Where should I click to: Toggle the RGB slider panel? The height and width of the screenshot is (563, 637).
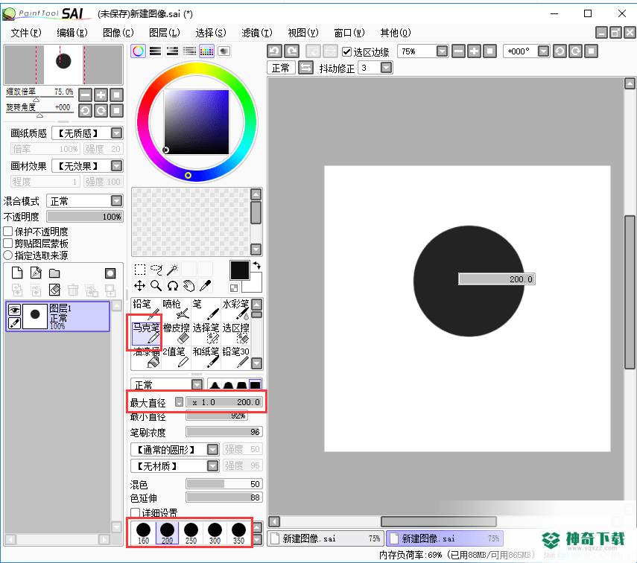tap(155, 51)
